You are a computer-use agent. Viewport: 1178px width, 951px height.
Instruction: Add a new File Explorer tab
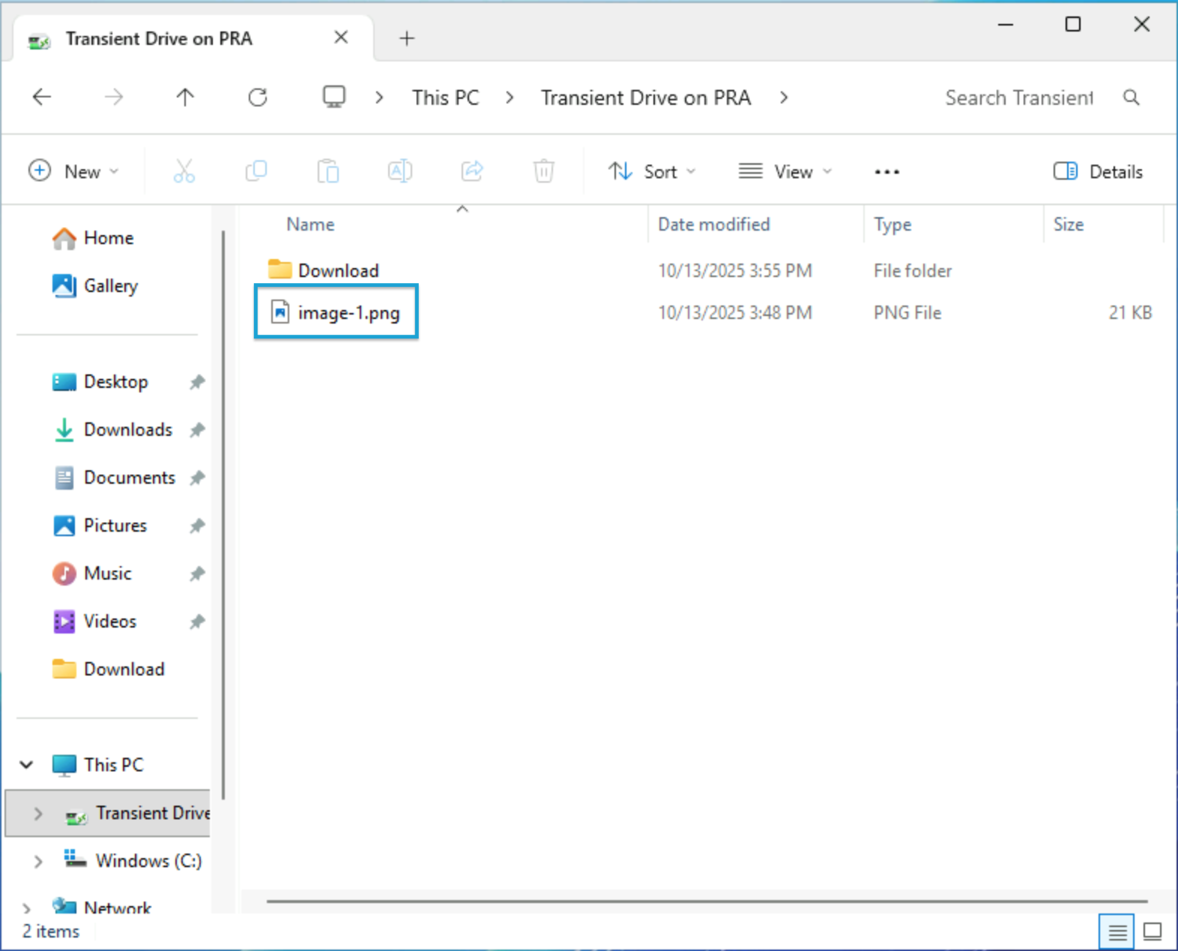(407, 38)
